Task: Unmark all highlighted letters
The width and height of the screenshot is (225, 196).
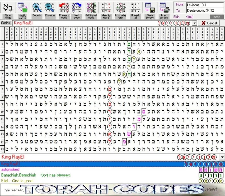Action: [x=135, y=11]
